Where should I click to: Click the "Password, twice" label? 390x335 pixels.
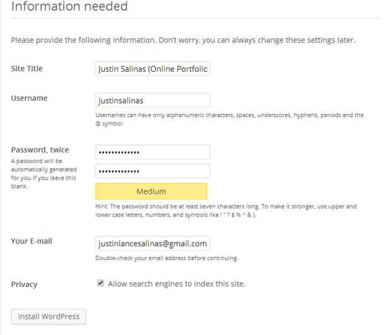(x=40, y=150)
